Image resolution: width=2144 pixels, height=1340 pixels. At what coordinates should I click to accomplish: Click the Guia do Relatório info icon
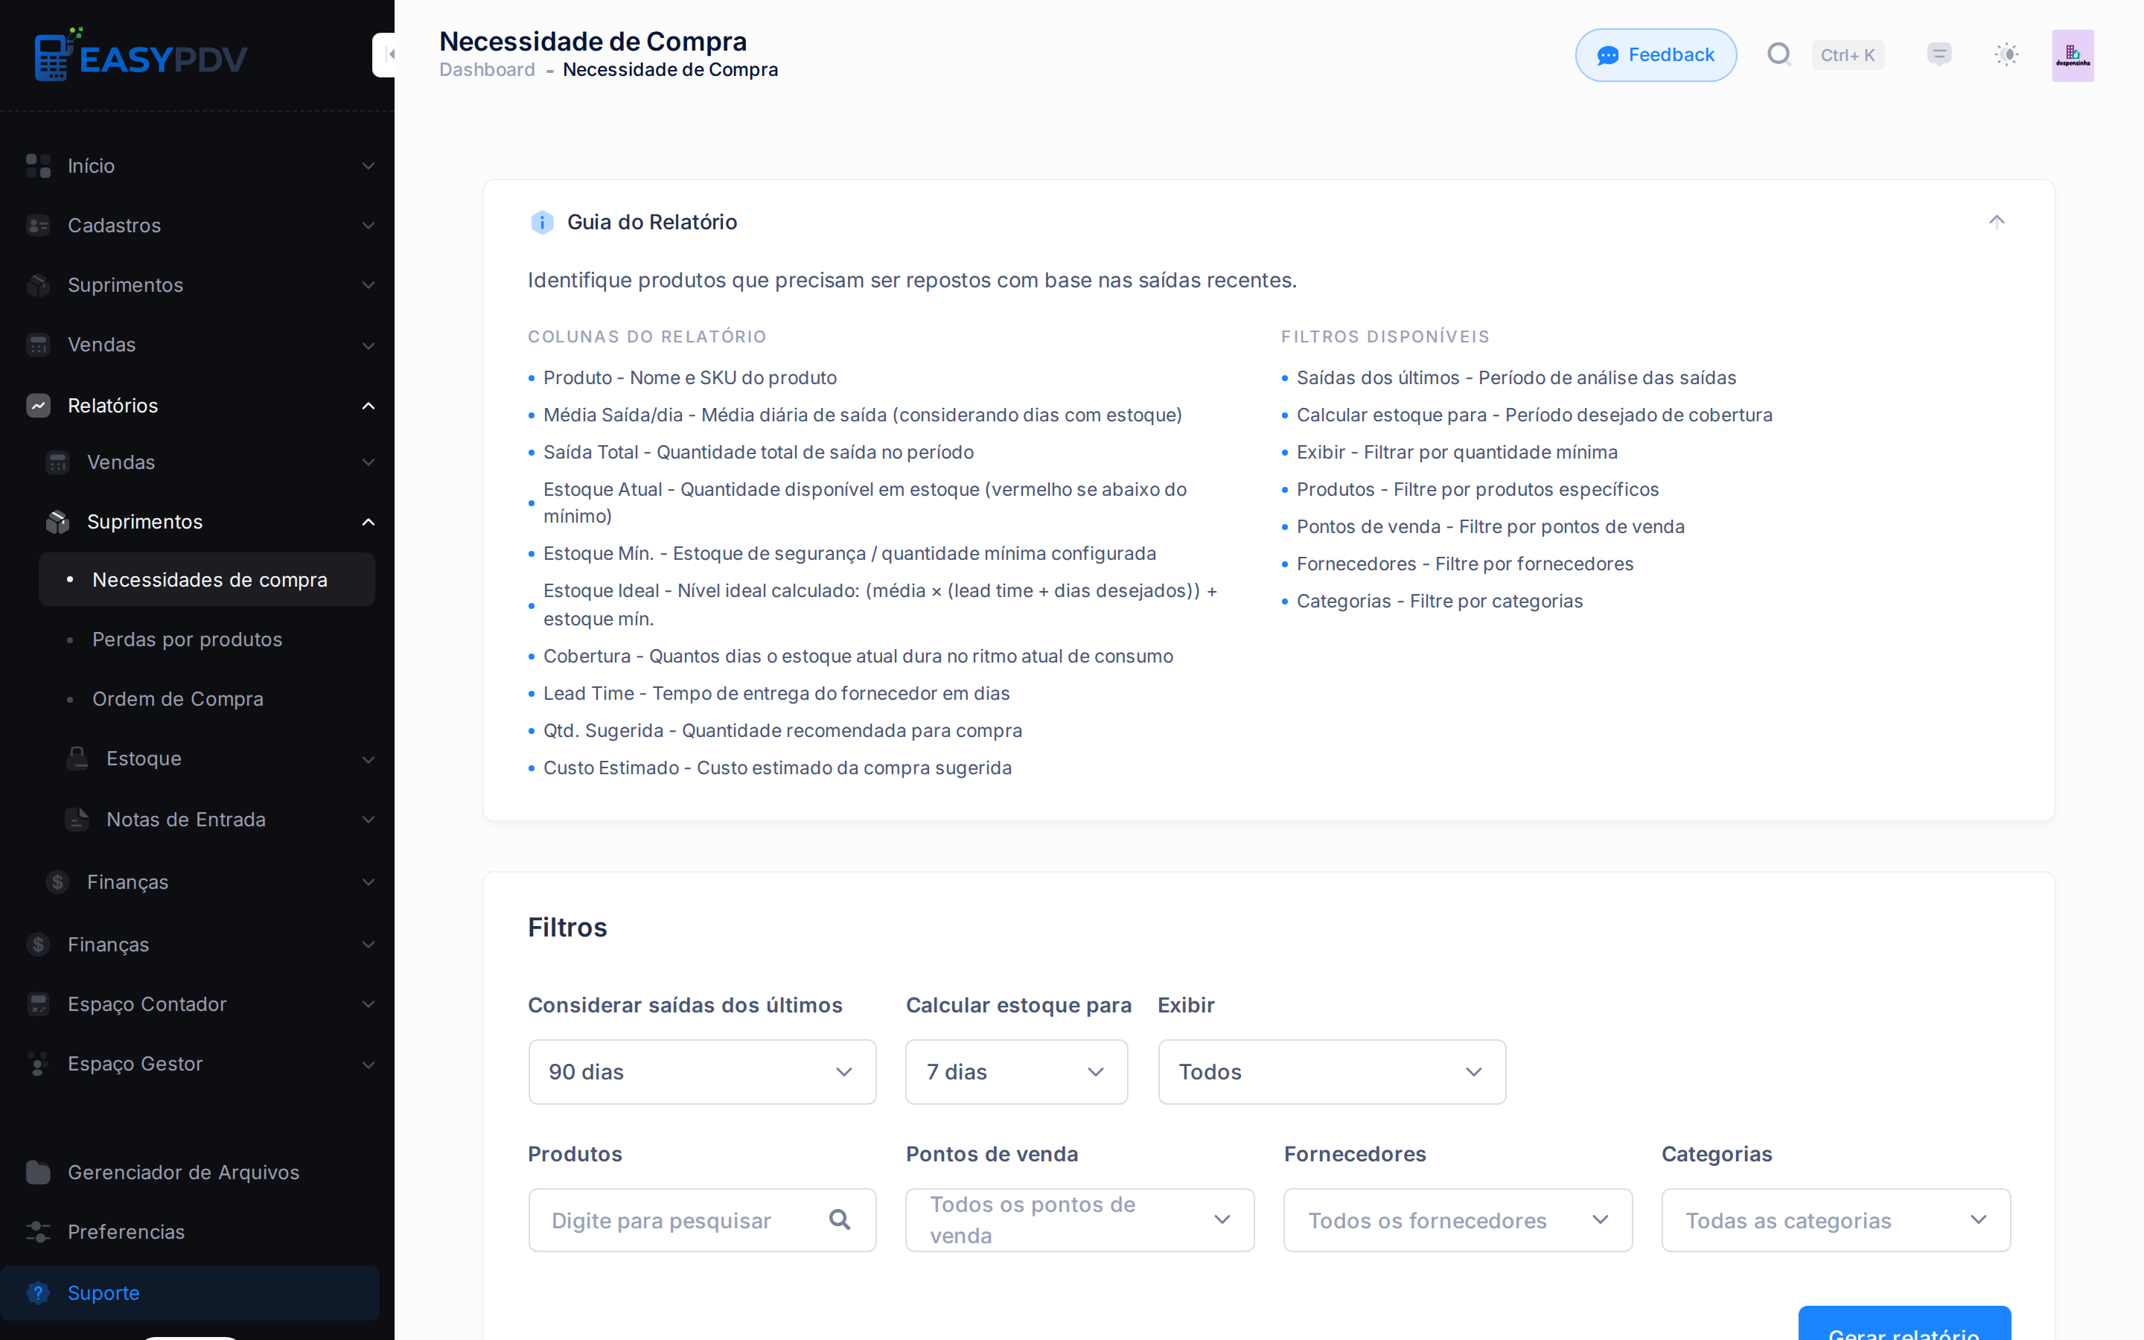[x=542, y=223]
